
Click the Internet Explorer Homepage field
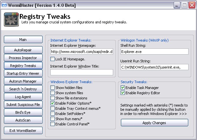[82, 51]
